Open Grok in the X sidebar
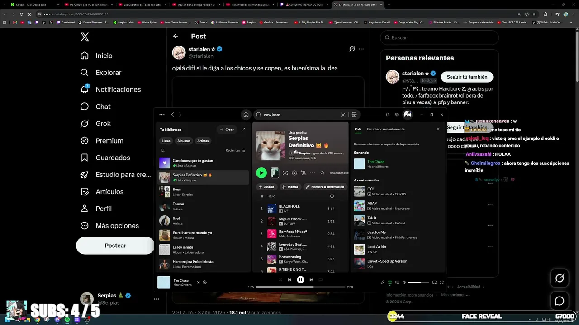Image resolution: width=579 pixels, height=325 pixels. pos(95,124)
